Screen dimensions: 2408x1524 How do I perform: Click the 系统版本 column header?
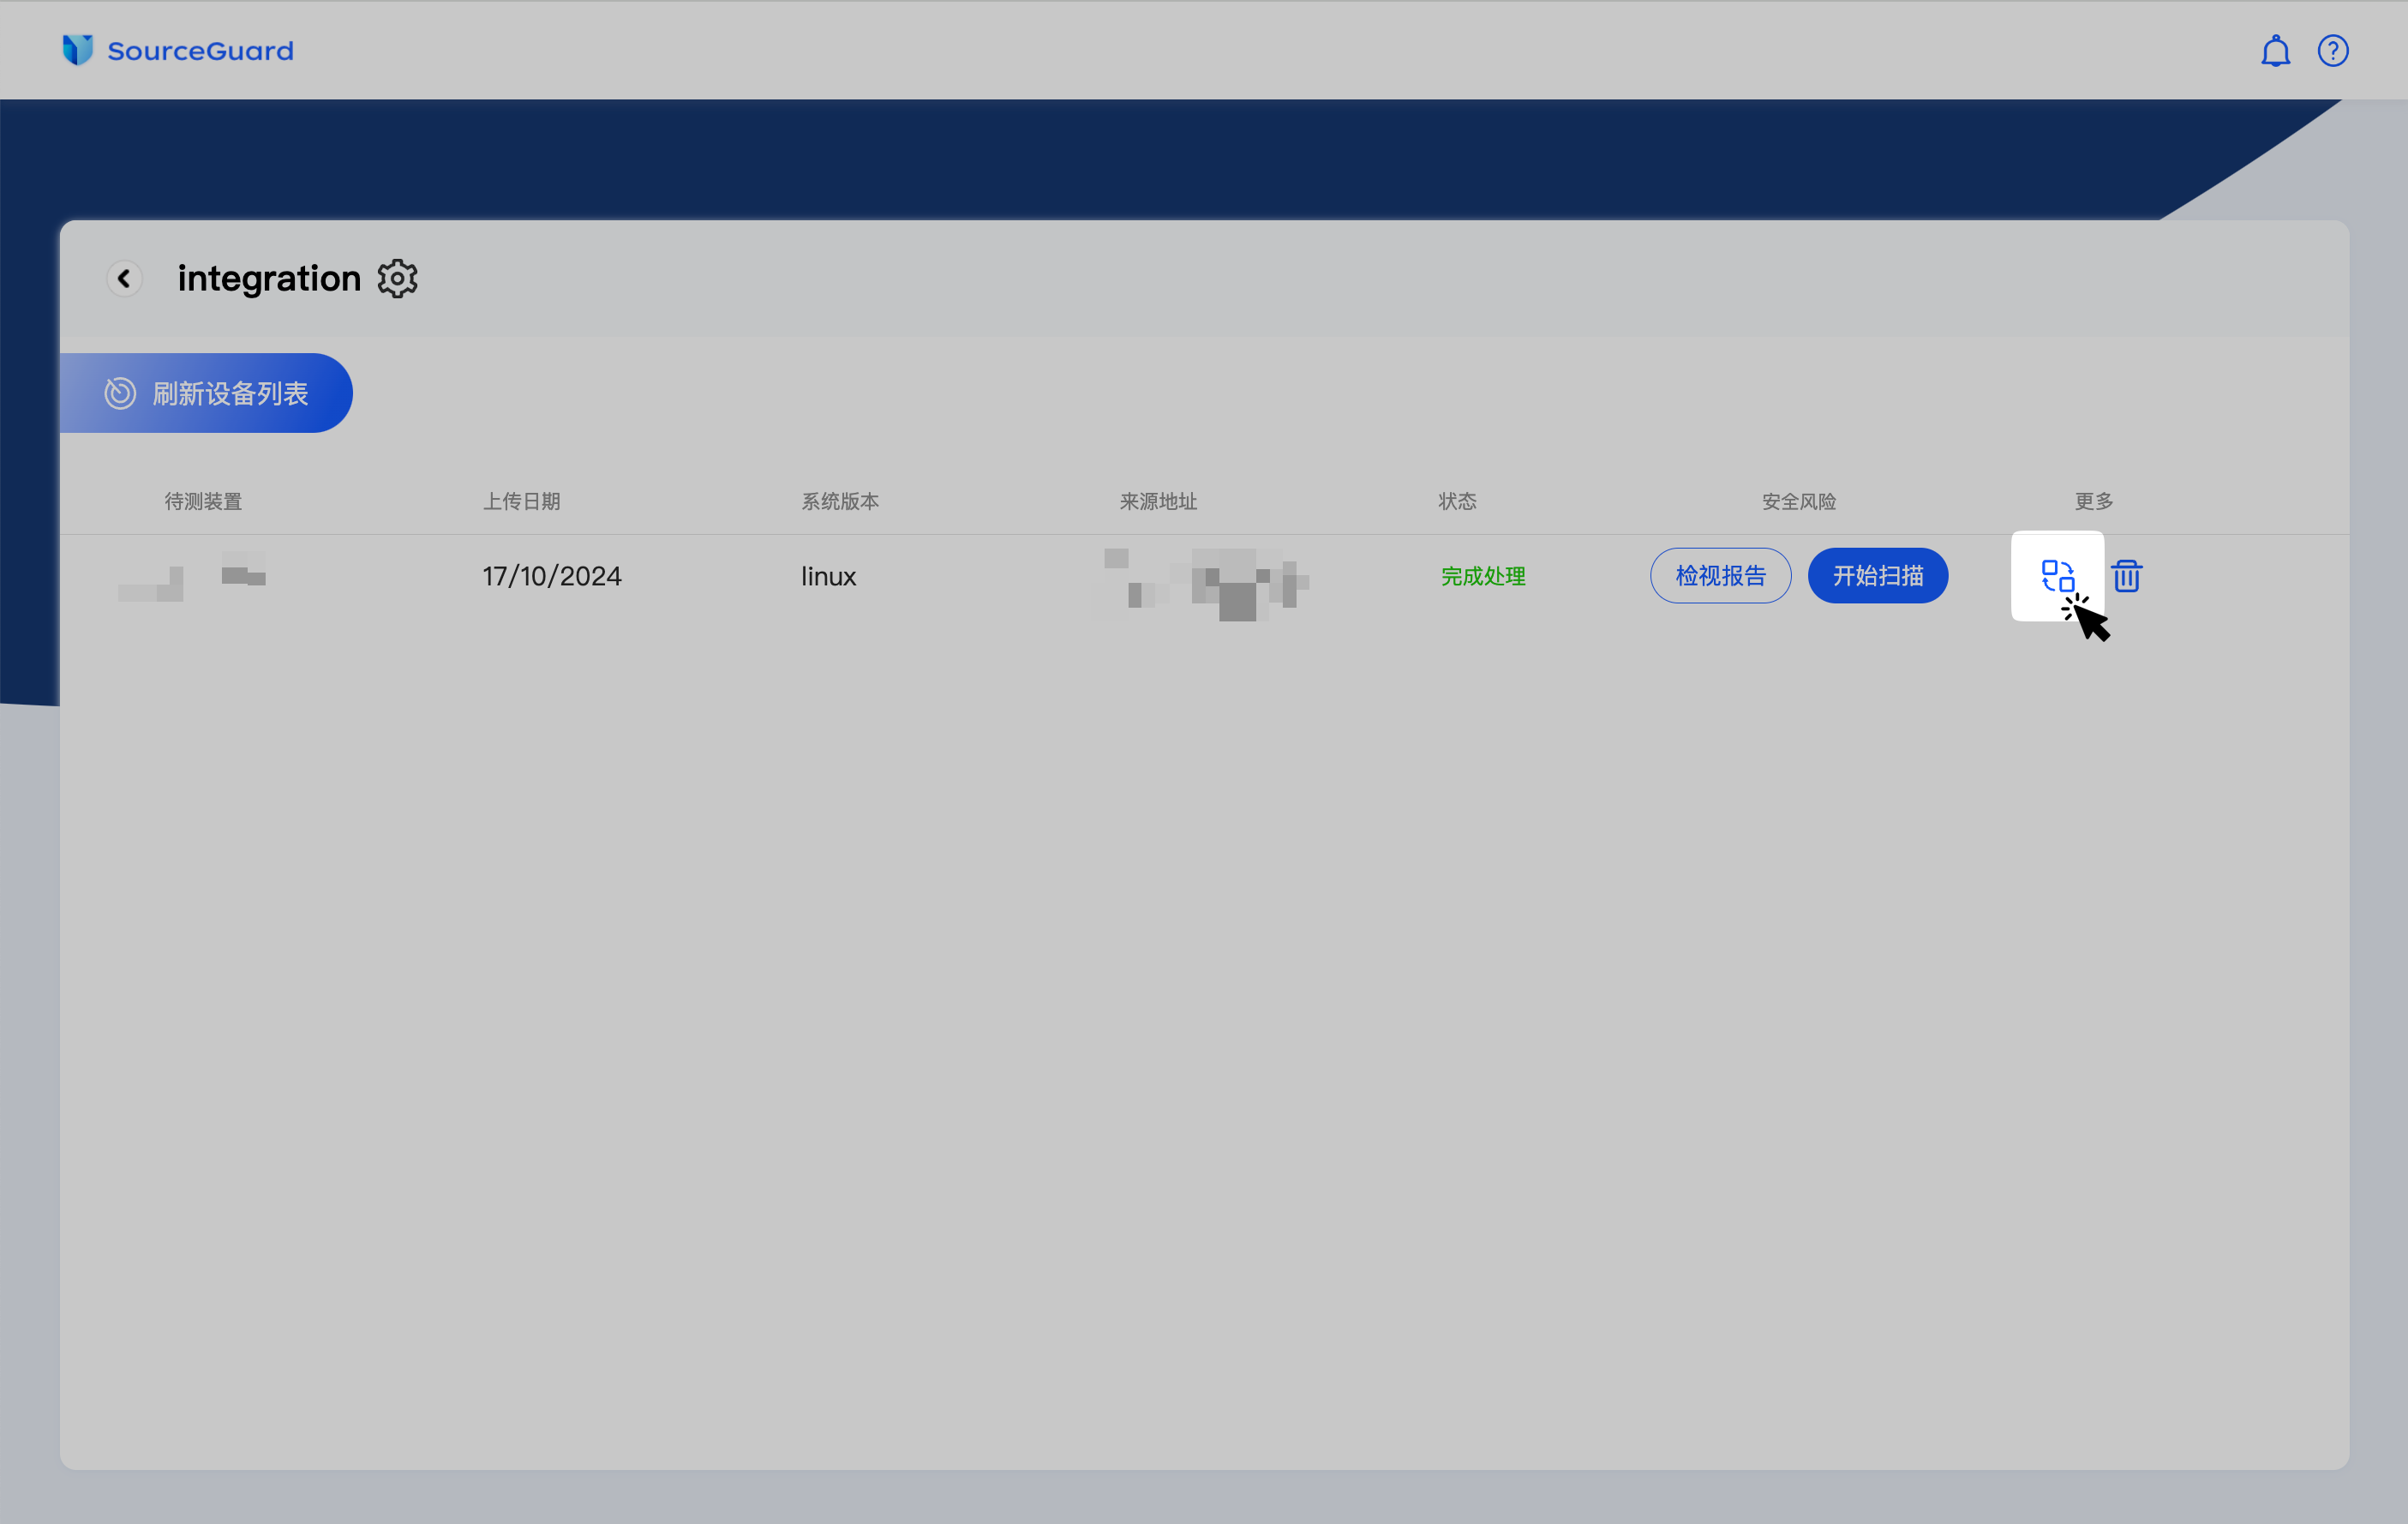click(x=839, y=501)
